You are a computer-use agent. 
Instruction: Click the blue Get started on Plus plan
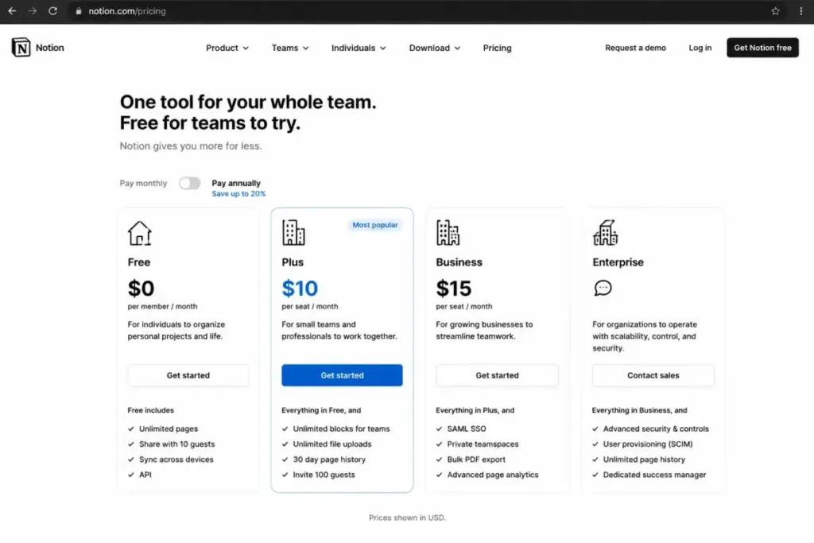pyautogui.click(x=342, y=375)
